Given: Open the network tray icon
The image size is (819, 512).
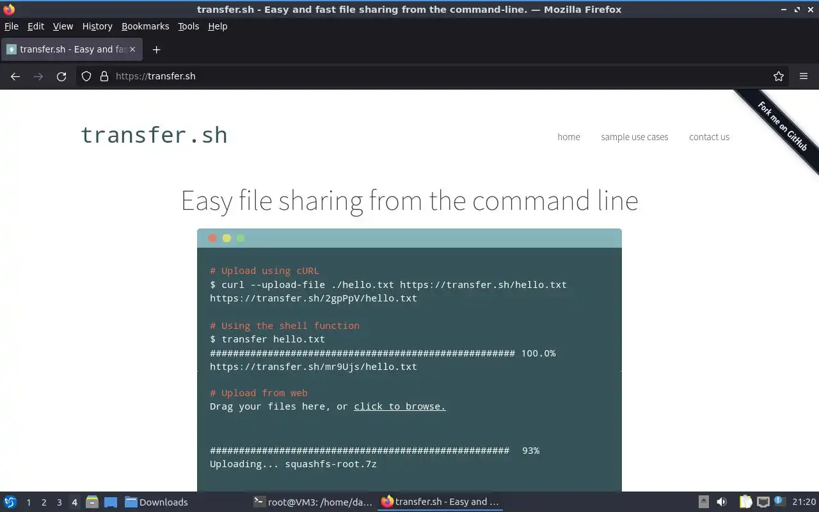Looking at the screenshot, I should click(x=763, y=502).
